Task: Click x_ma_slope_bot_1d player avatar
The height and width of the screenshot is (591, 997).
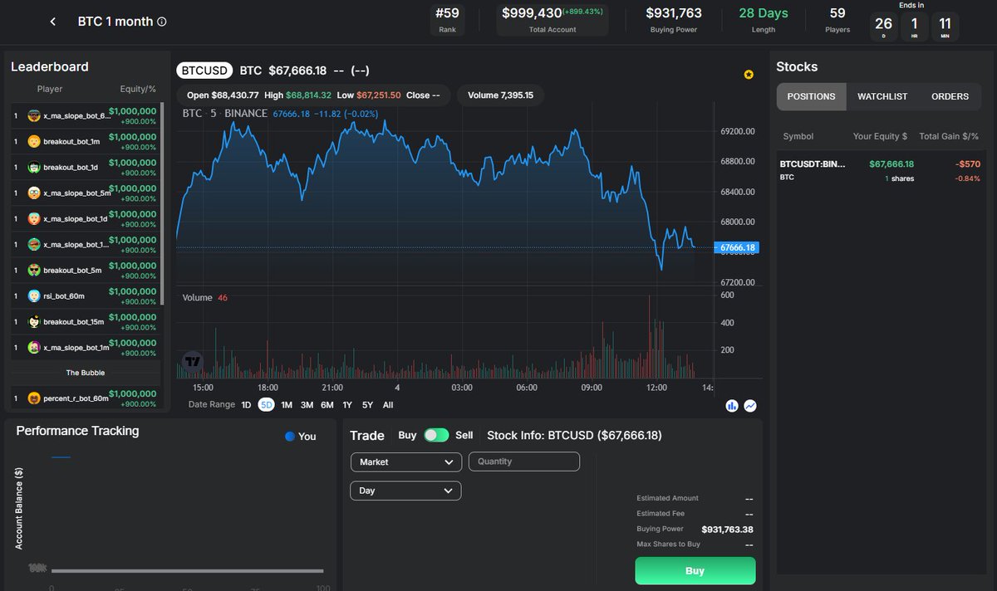Action: [x=34, y=219]
